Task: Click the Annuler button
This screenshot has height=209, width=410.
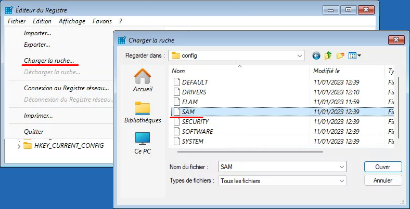Action: coord(382,181)
